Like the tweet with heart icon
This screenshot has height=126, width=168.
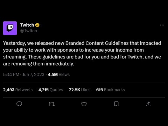[84, 104]
